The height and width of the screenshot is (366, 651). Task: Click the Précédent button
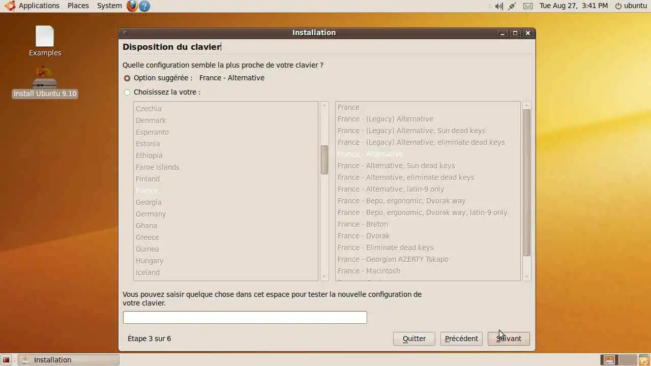pos(461,339)
